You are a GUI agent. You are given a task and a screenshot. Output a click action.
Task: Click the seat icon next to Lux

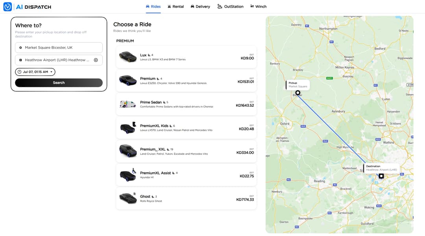(149, 55)
